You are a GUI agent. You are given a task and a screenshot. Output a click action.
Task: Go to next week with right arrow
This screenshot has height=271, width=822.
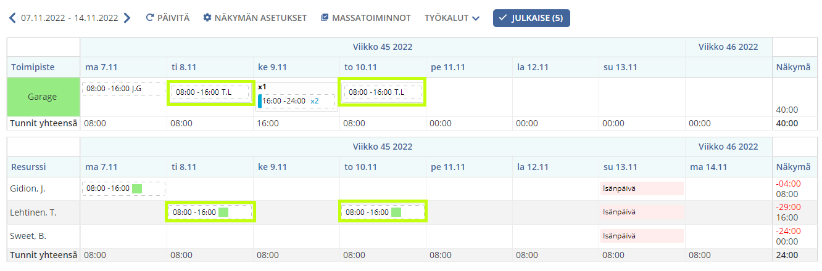pyautogui.click(x=127, y=18)
